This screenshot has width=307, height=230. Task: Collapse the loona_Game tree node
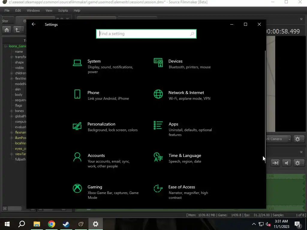(5, 46)
